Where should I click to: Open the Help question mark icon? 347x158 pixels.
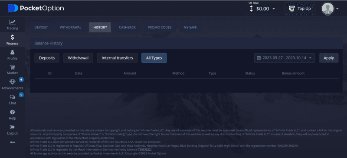point(13,112)
